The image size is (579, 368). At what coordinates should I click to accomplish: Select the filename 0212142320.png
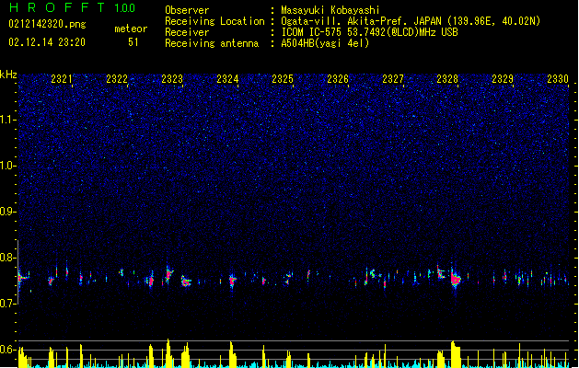tap(47, 24)
